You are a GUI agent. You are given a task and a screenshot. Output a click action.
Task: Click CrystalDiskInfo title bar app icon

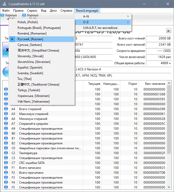[4, 4]
